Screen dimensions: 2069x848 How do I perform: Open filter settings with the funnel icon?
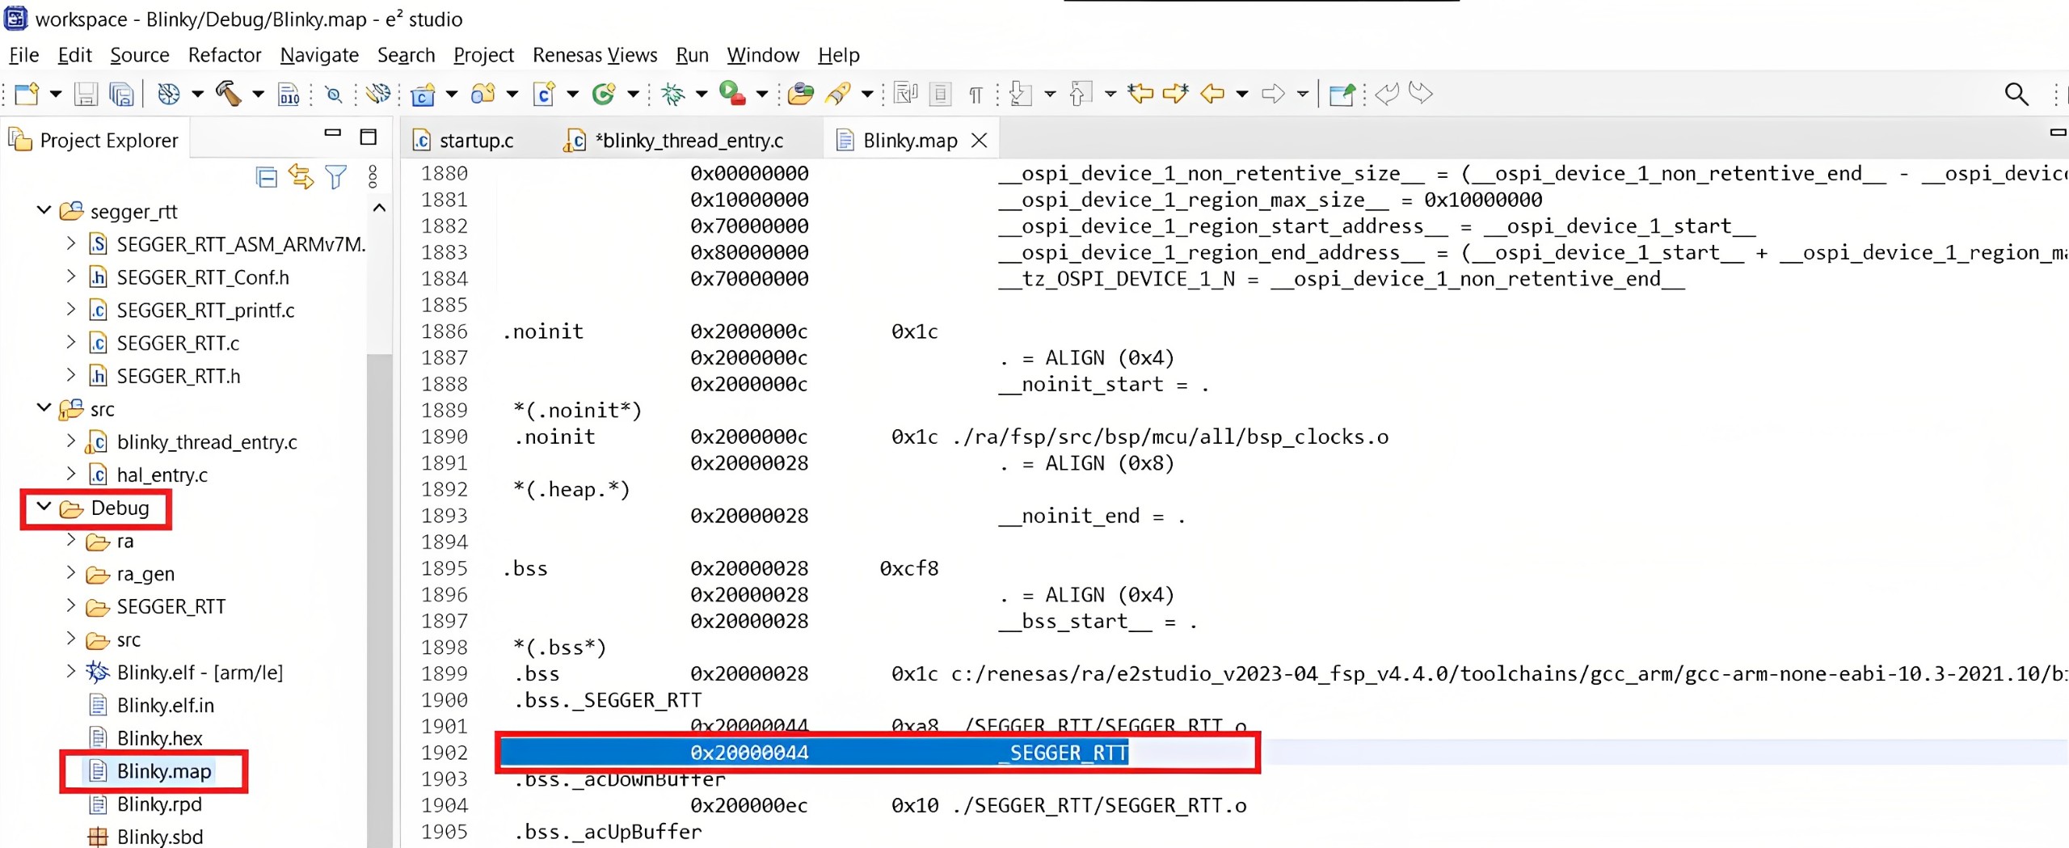(x=335, y=176)
